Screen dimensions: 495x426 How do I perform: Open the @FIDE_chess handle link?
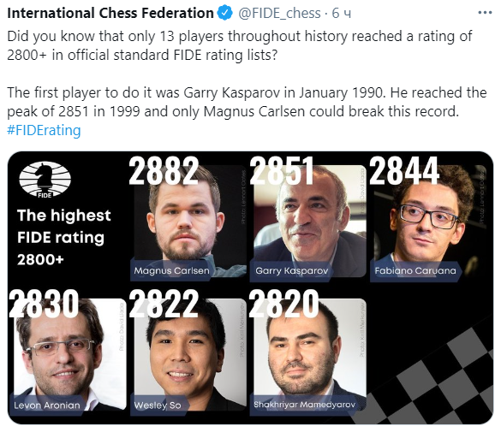coord(279,13)
